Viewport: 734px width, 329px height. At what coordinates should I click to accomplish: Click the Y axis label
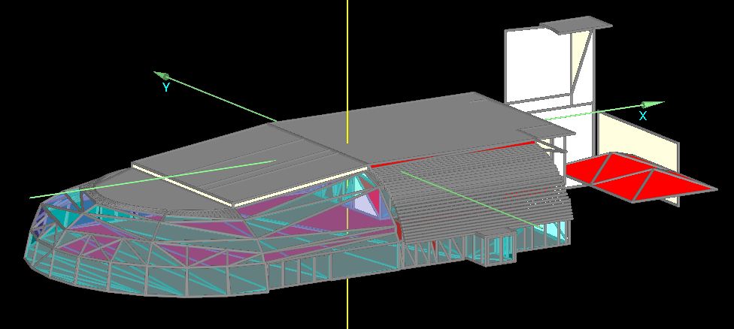(x=165, y=88)
